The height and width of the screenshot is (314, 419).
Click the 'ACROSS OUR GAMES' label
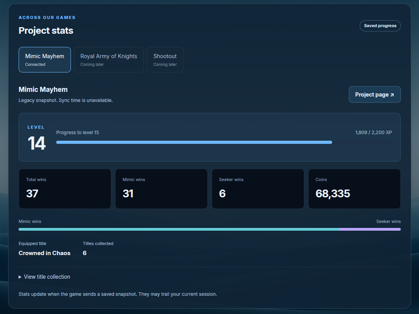(47, 17)
